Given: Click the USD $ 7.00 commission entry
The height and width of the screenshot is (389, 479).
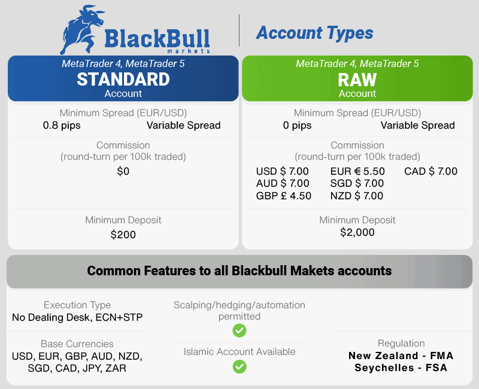Looking at the screenshot, I should click(282, 171).
